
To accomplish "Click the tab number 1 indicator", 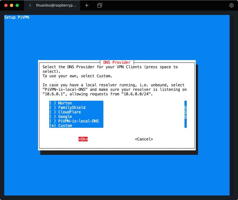I will click(x=30, y=5).
